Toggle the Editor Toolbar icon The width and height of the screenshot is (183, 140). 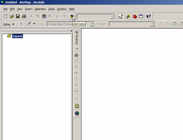pyautogui.click(x=121, y=17)
